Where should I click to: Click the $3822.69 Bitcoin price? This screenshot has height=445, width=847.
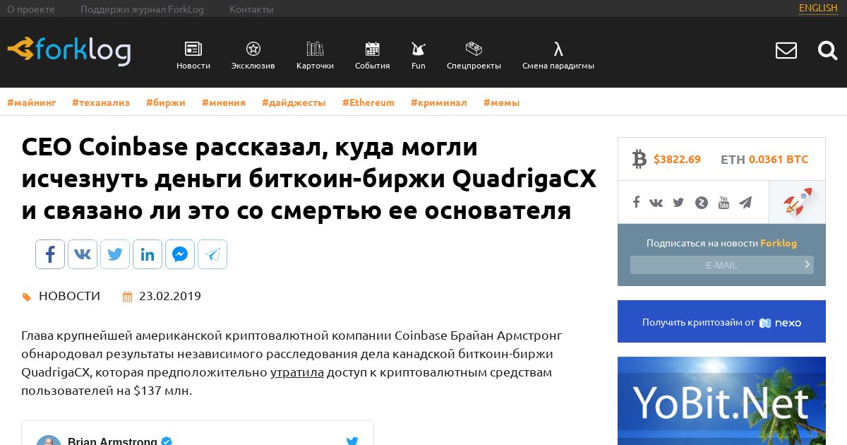[677, 160]
